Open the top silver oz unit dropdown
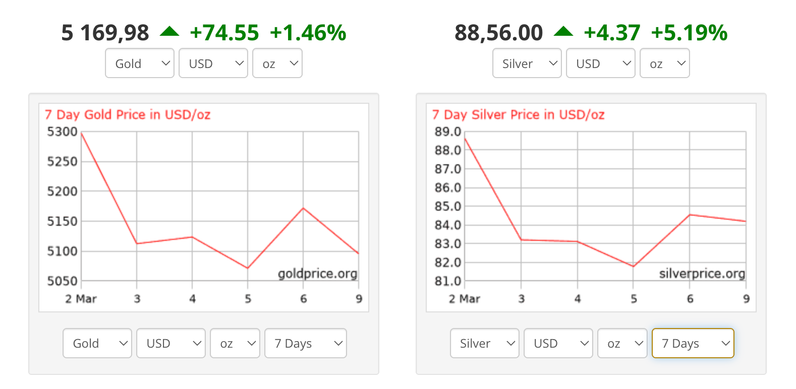796x389 pixels. point(665,63)
